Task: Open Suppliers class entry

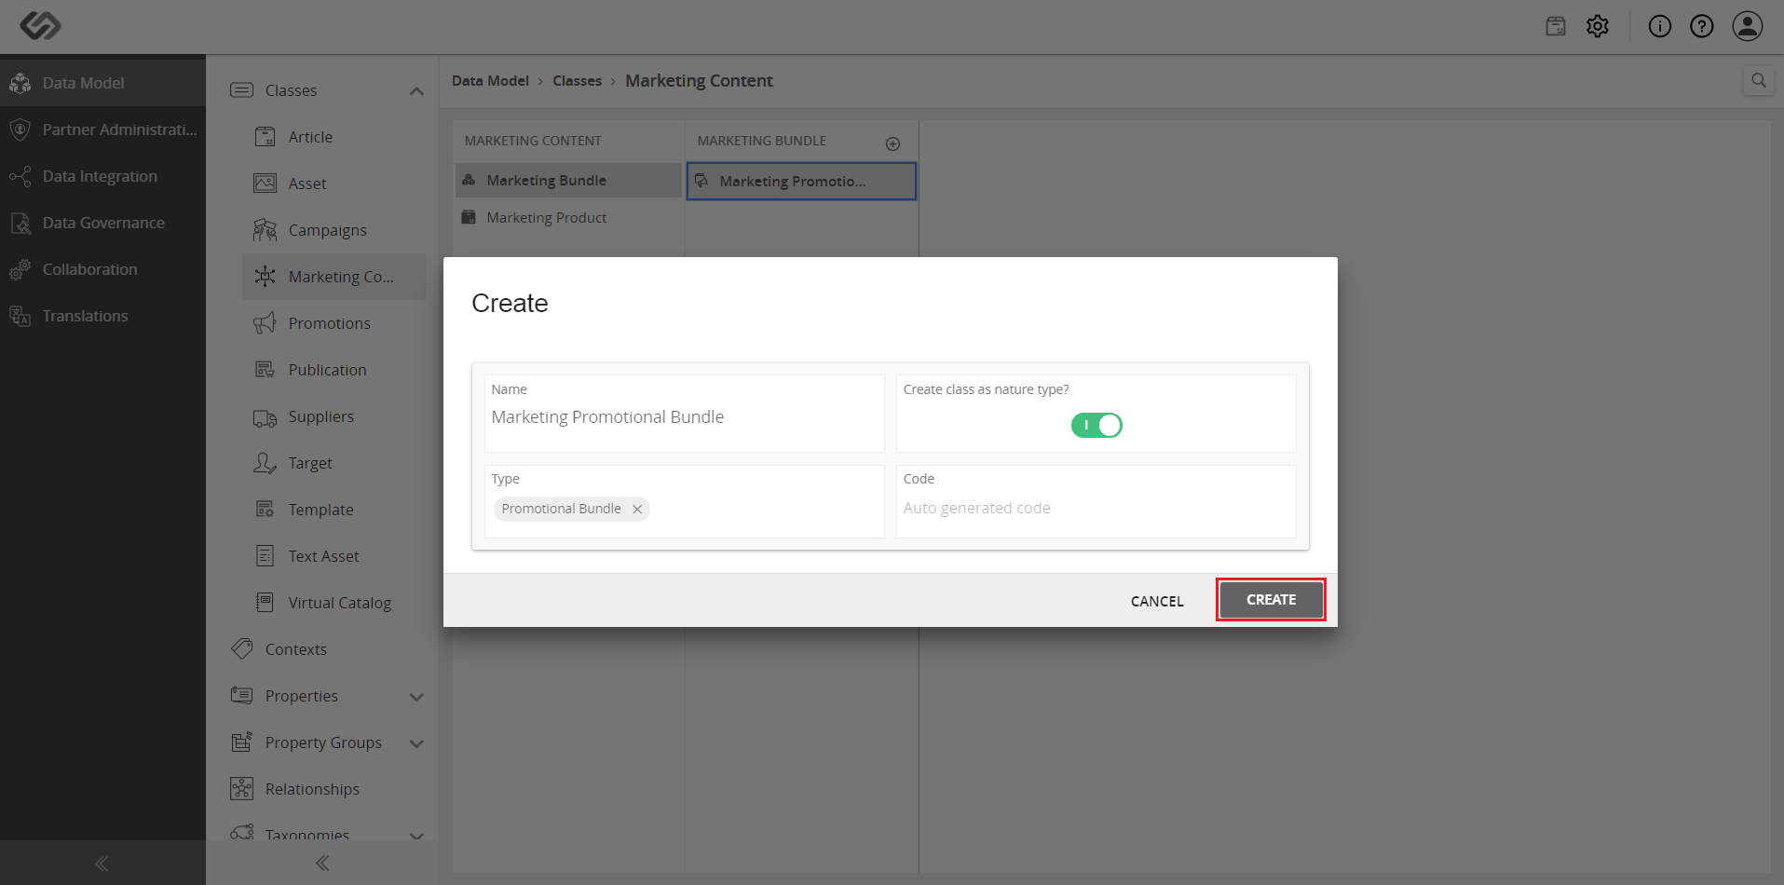Action: pos(320,416)
